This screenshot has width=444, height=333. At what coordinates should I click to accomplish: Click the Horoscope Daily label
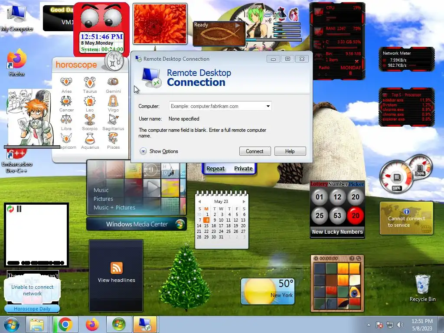32,309
